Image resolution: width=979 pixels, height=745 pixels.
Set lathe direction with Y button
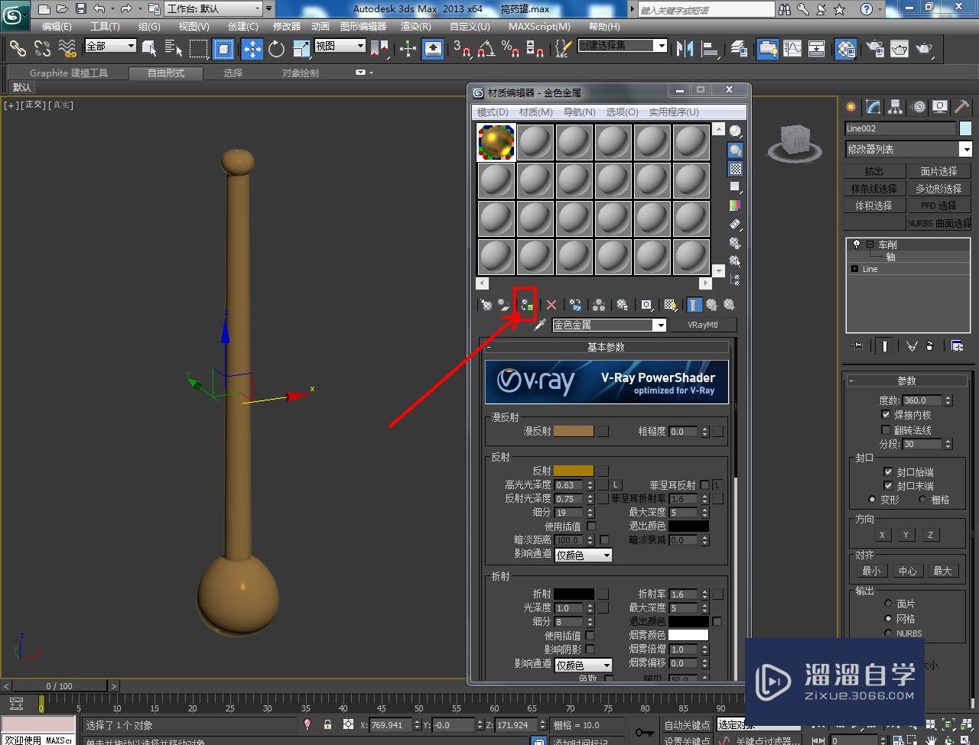906,535
